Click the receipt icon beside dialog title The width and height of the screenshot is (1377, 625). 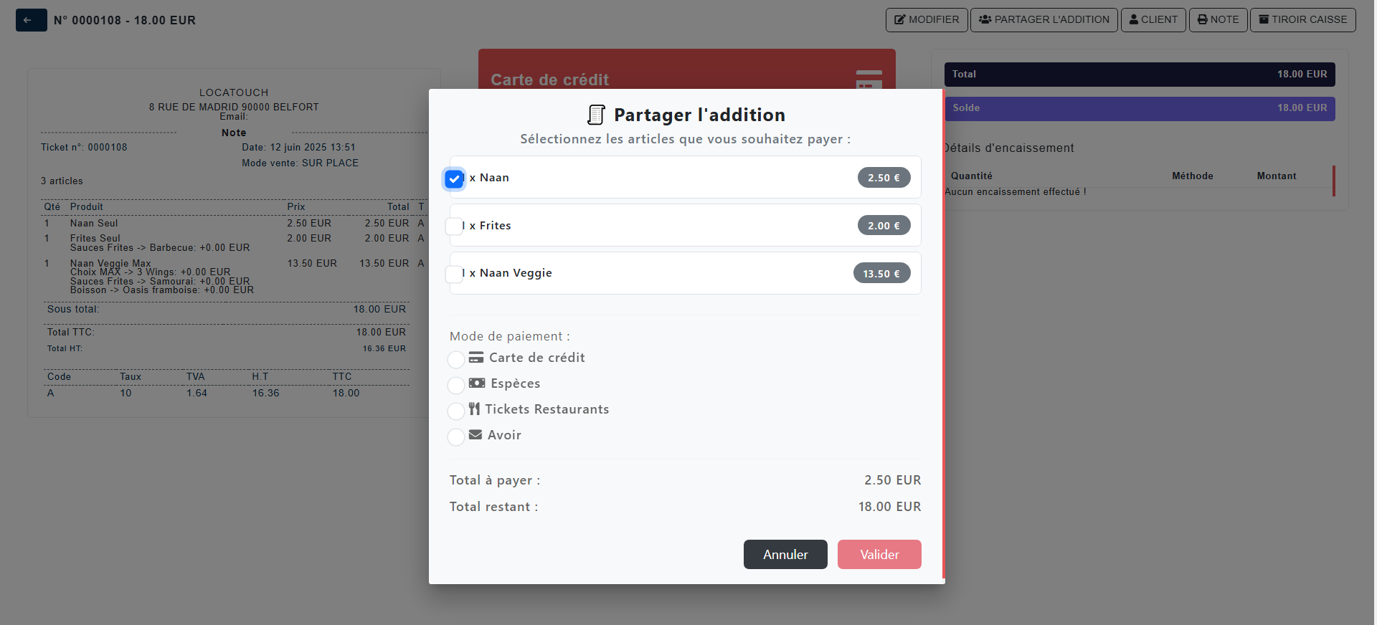coord(596,115)
